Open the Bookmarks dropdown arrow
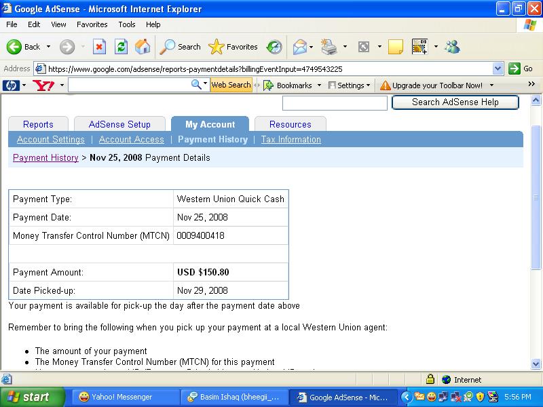The height and width of the screenshot is (407, 543). [319, 85]
